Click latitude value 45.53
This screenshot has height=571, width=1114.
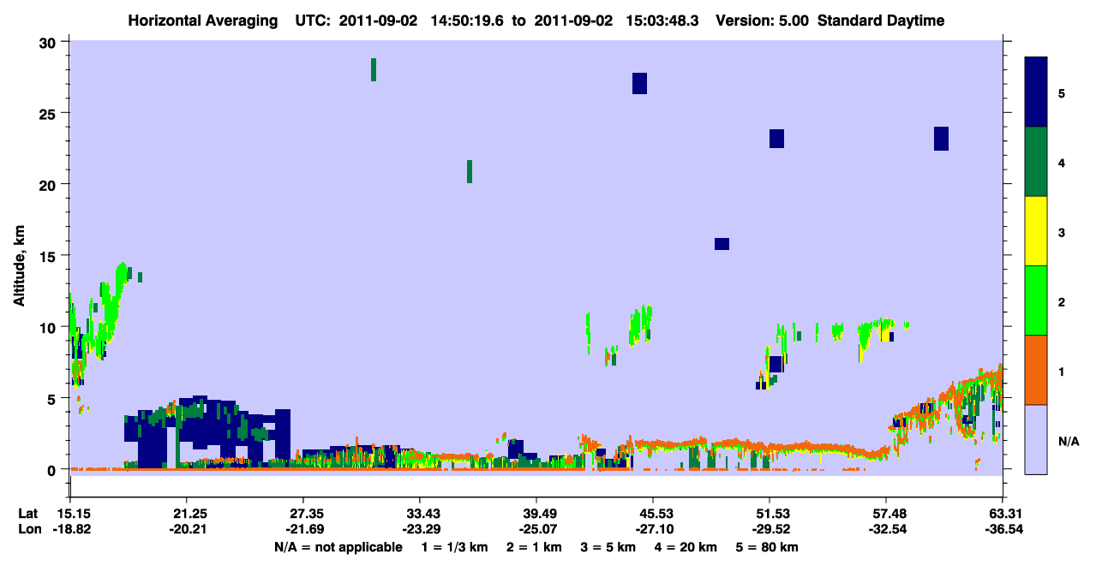click(x=653, y=514)
